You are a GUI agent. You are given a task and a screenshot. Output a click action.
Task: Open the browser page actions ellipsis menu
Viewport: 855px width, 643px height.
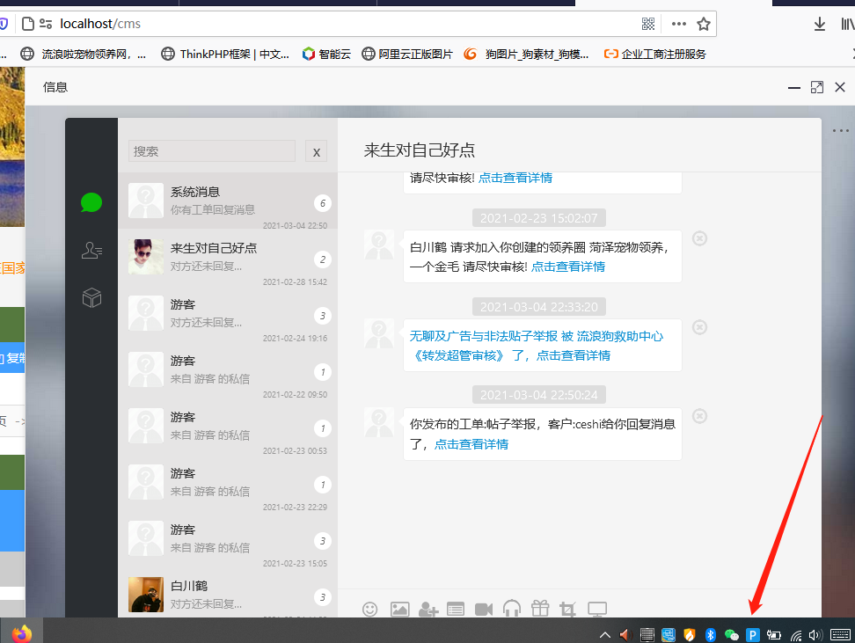tap(678, 24)
